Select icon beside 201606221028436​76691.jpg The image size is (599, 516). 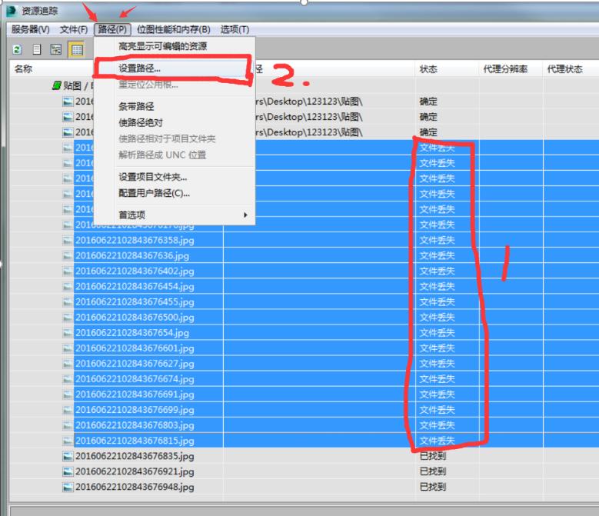[68, 394]
